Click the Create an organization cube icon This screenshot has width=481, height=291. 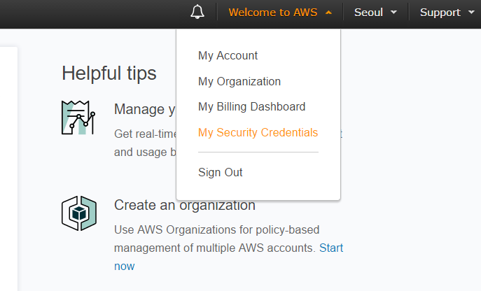click(x=79, y=213)
